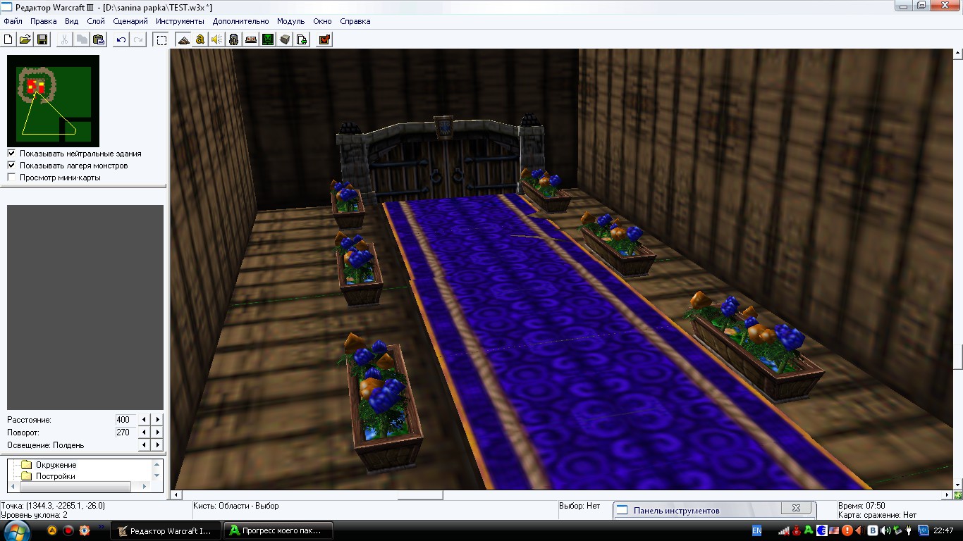Activate the dashed rectangle selection tool

pos(161,40)
